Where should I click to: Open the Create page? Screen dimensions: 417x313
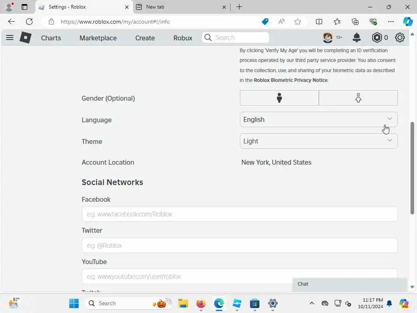[x=145, y=38]
